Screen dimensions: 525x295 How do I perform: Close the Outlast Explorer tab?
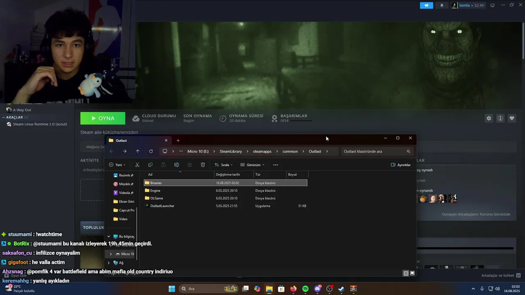click(166, 141)
